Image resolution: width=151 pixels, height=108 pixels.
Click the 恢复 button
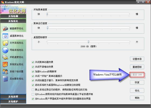coord(137,82)
